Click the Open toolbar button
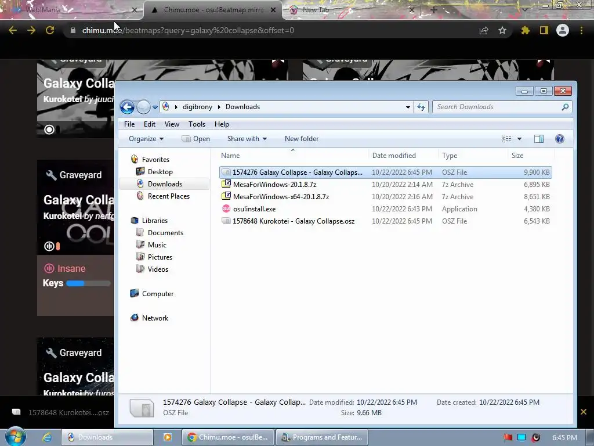This screenshot has width=594, height=446. [x=196, y=139]
